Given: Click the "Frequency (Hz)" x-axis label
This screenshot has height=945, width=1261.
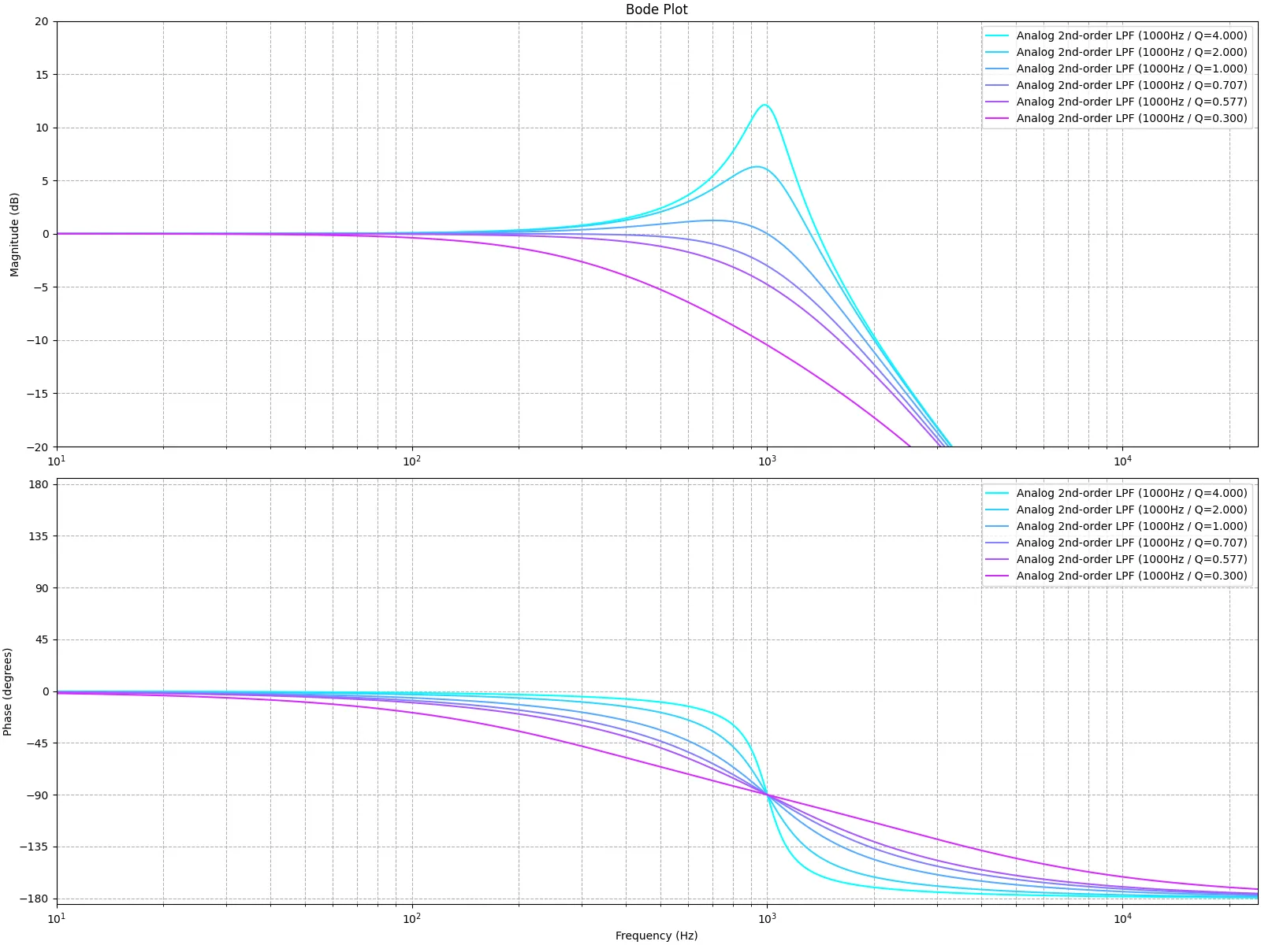Looking at the screenshot, I should [656, 936].
